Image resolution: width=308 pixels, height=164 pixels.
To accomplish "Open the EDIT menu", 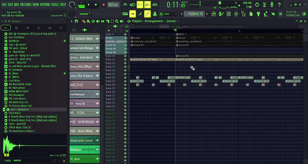I will pyautogui.click(x=10, y=4).
